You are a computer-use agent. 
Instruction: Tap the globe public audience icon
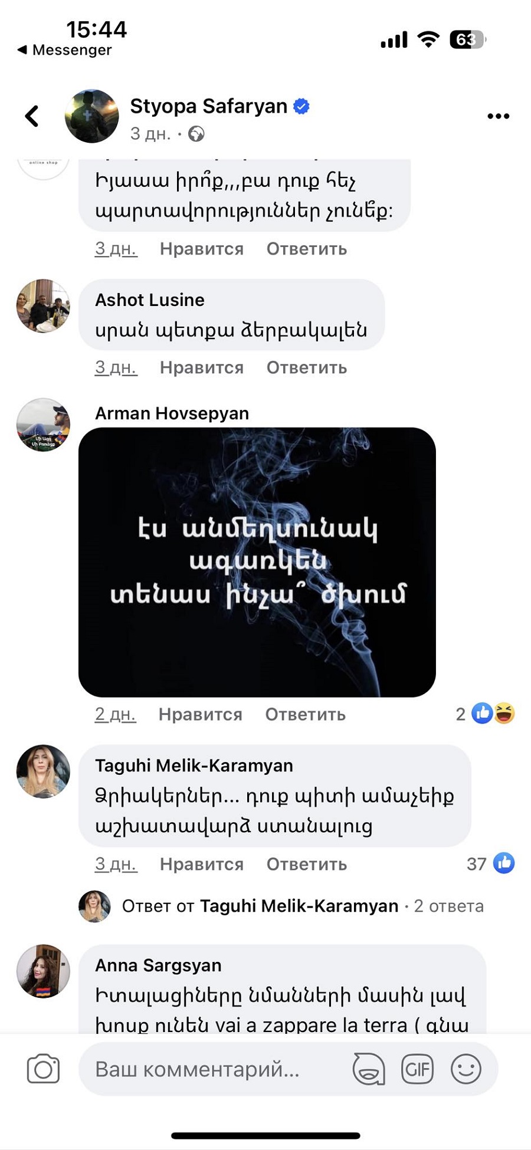tap(196, 134)
